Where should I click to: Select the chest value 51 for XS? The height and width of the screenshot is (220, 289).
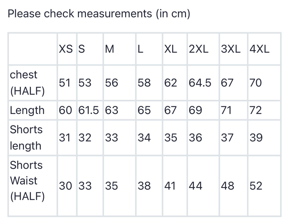pos(65,83)
